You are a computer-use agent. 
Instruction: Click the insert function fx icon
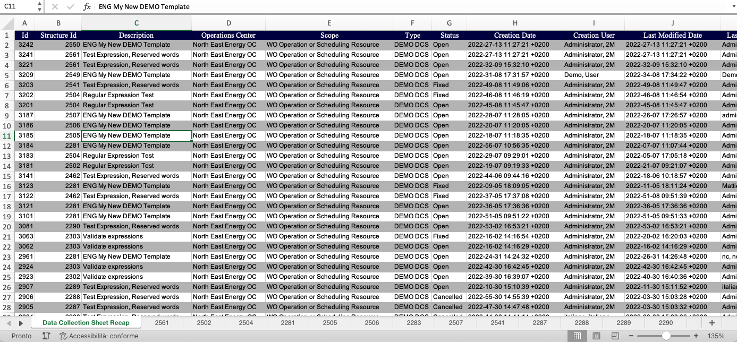(87, 7)
